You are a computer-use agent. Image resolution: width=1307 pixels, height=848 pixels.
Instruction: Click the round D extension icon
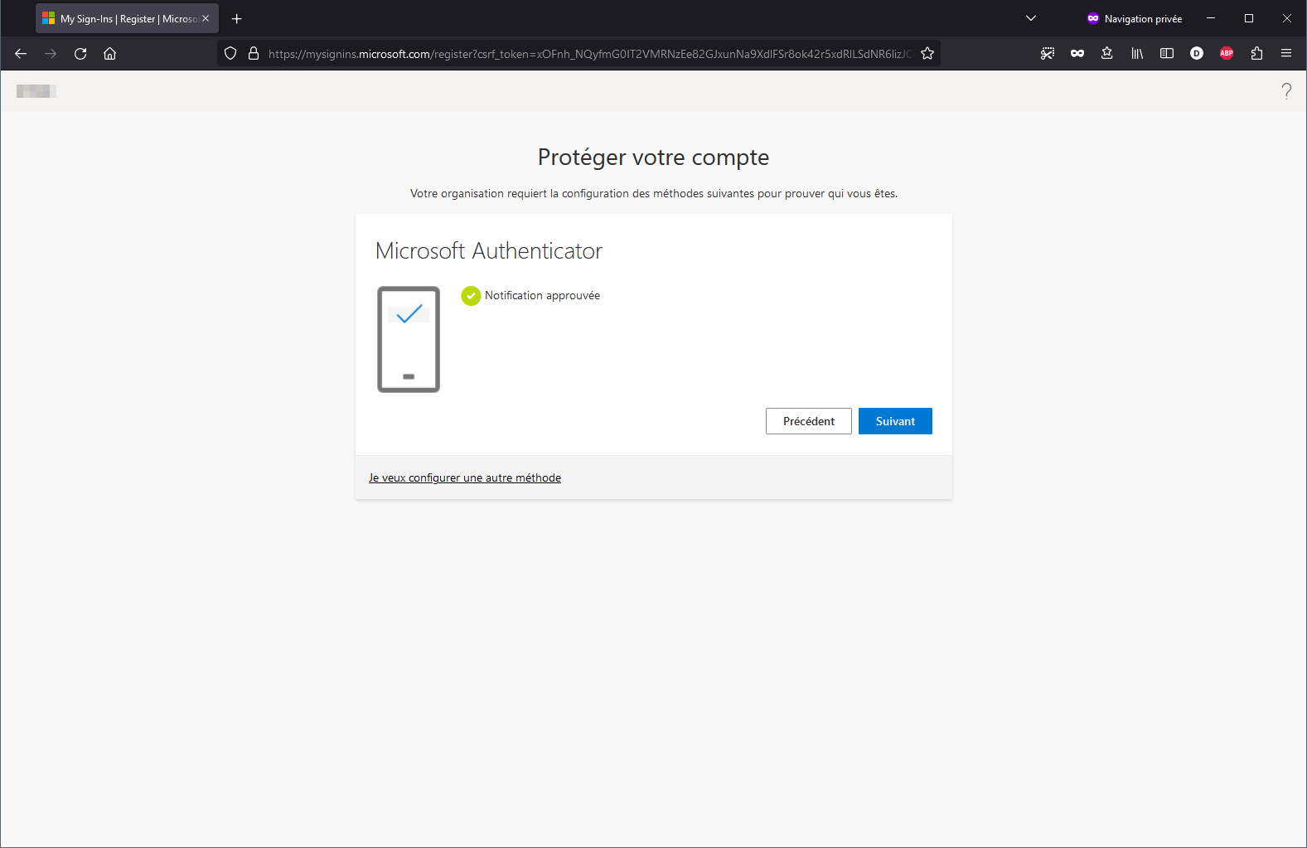click(1197, 54)
